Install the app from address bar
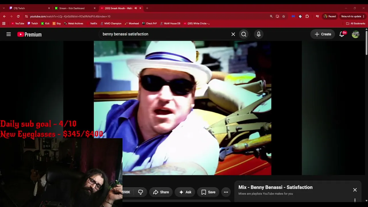 point(277,16)
